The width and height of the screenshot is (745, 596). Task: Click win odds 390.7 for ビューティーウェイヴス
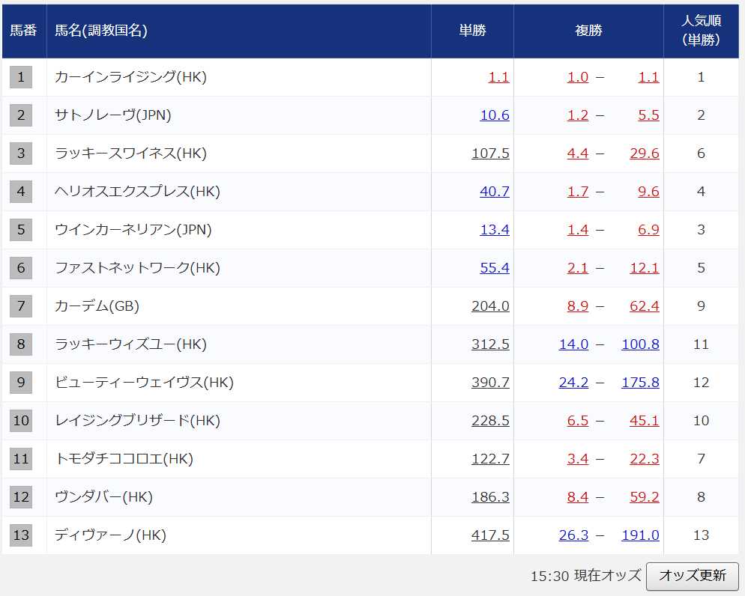490,383
